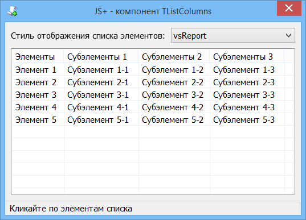Click the application icon in title bar
306x220 pixels.
13,11
